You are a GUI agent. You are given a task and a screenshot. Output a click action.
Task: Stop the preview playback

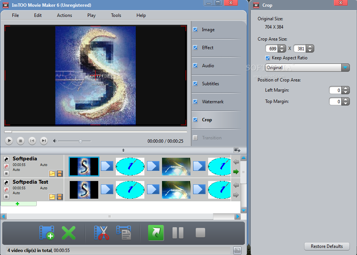coord(21,141)
